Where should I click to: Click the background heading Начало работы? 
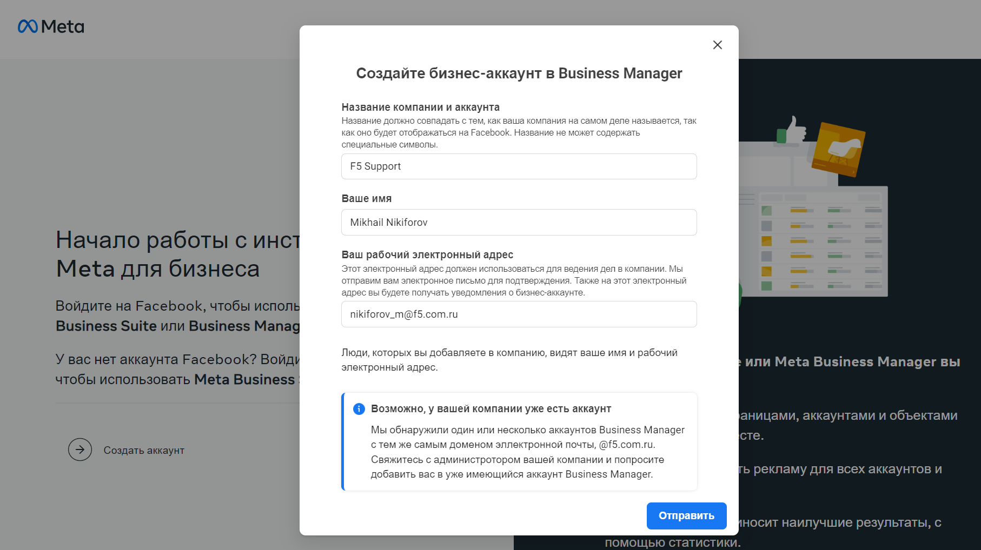pyautogui.click(x=178, y=254)
